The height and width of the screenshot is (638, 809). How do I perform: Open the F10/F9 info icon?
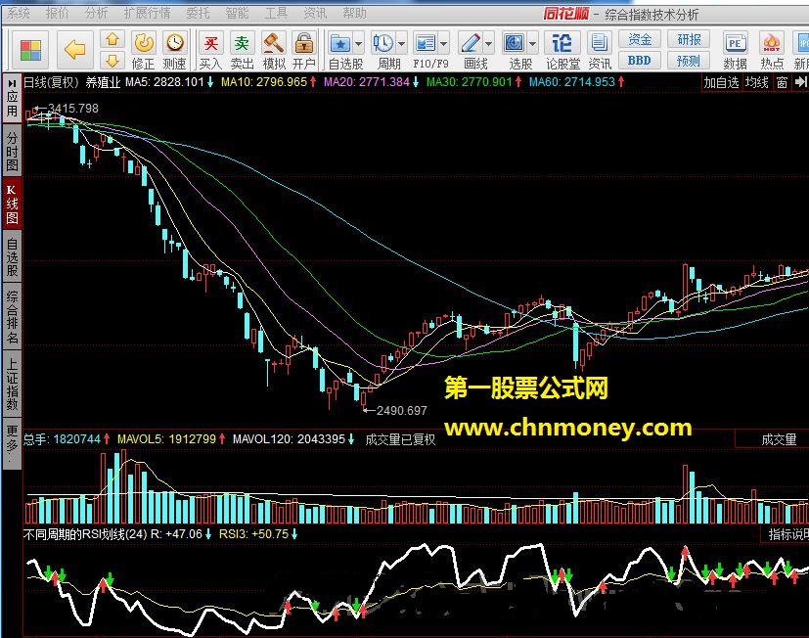pyautogui.click(x=426, y=43)
